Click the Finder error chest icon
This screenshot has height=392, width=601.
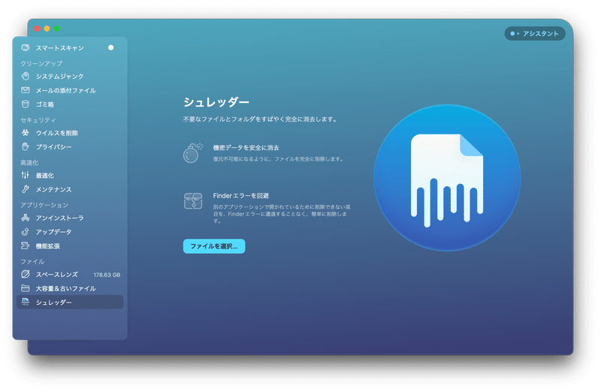click(x=193, y=201)
